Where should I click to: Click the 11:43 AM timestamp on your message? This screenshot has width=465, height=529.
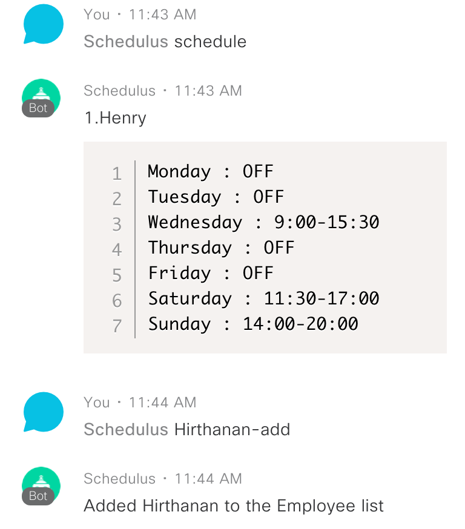click(163, 15)
